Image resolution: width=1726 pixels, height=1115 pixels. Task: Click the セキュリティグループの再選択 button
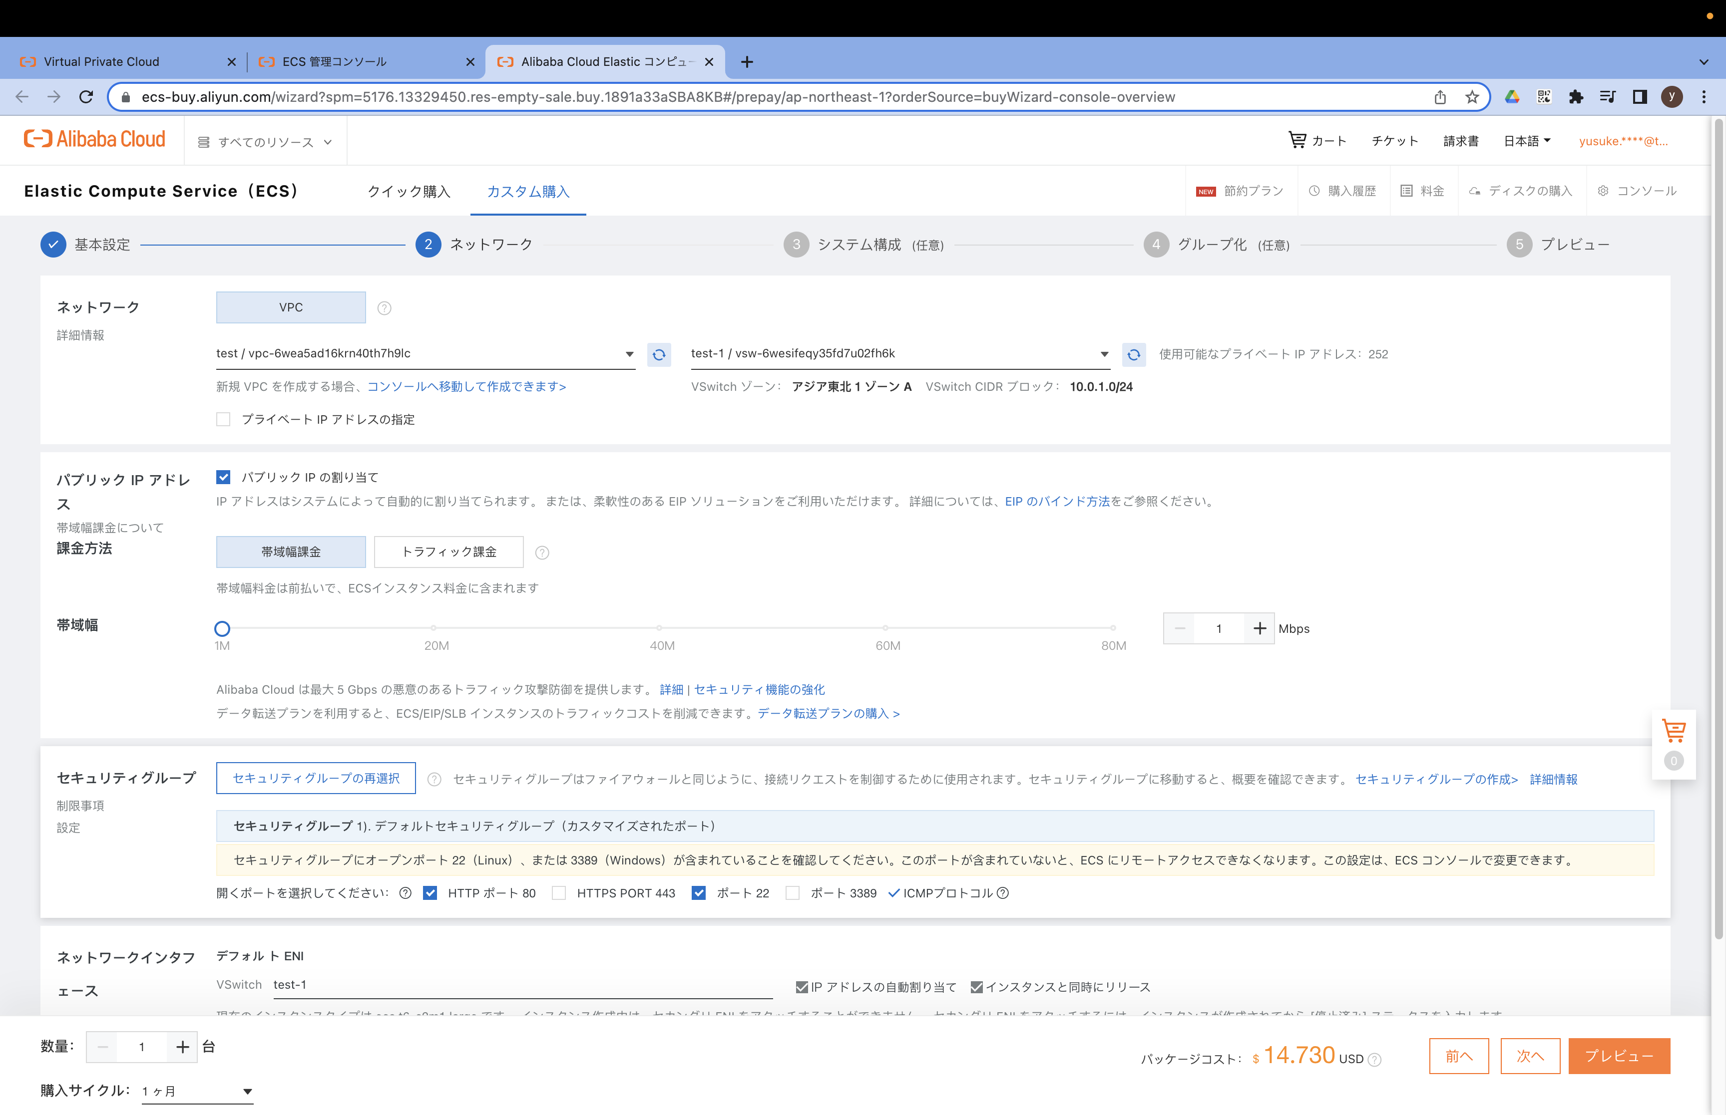coord(315,778)
